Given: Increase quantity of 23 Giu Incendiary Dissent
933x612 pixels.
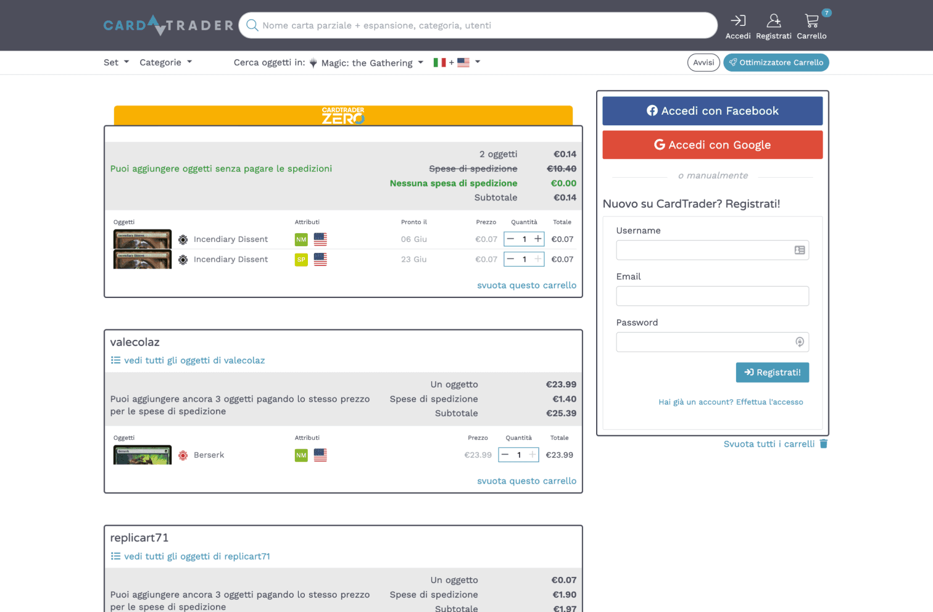Looking at the screenshot, I should 538,259.
